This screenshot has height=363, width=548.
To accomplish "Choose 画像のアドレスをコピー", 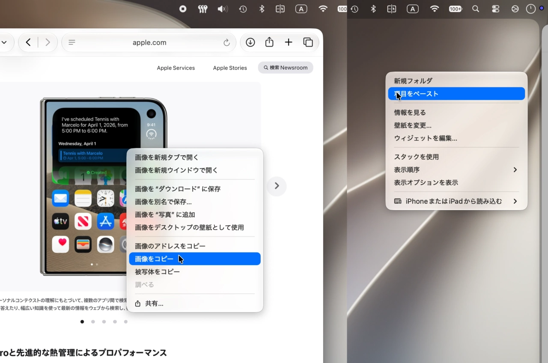I will point(195,246).
